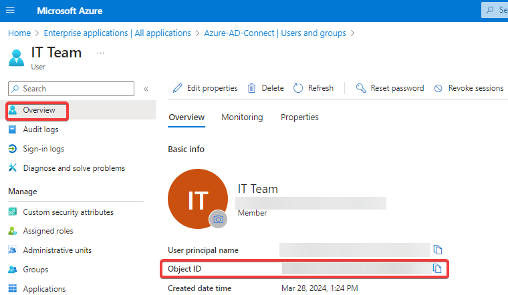Click the Member label under IT Team
The width and height of the screenshot is (508, 295).
tap(253, 213)
